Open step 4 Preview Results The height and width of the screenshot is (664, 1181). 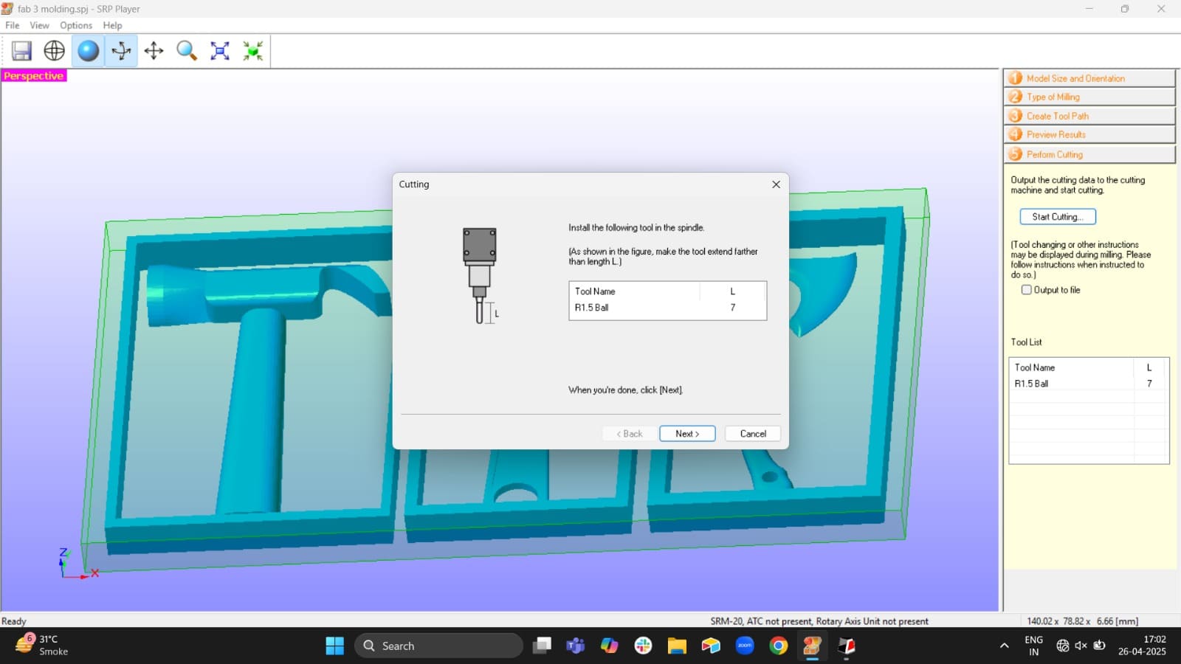pyautogui.click(x=1089, y=134)
